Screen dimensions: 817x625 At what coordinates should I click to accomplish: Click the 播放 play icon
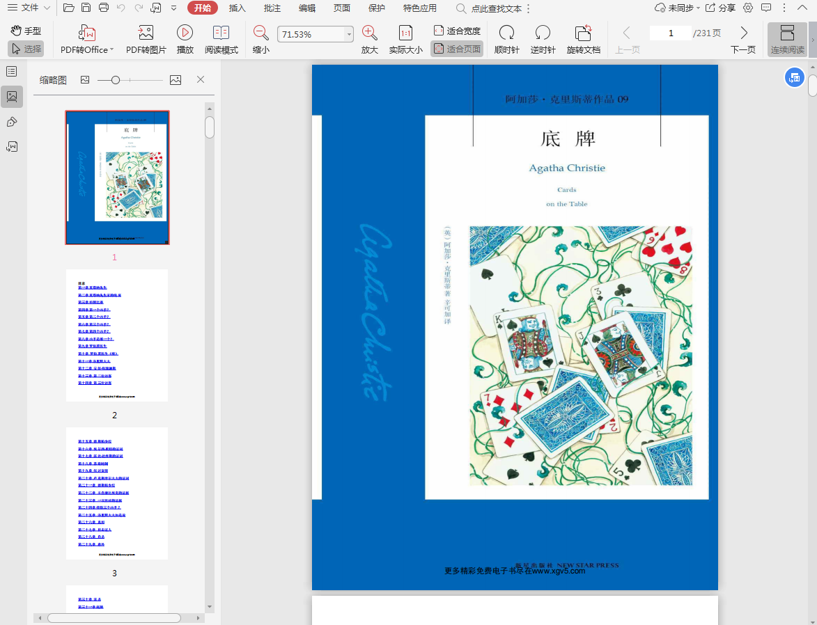pyautogui.click(x=185, y=33)
